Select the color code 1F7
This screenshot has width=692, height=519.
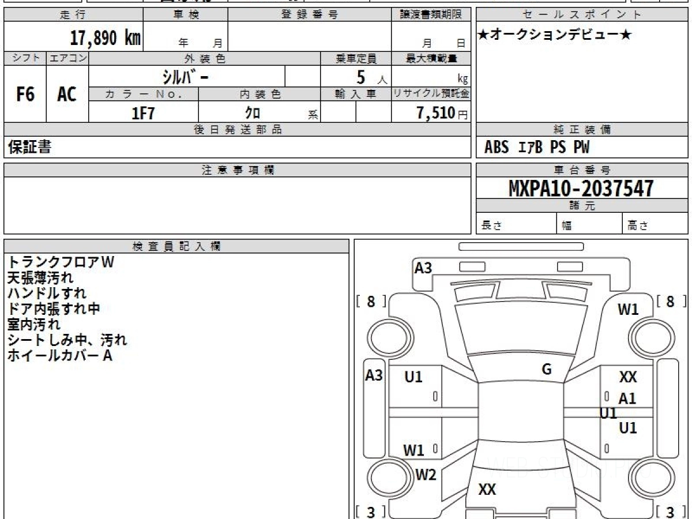pos(144,113)
